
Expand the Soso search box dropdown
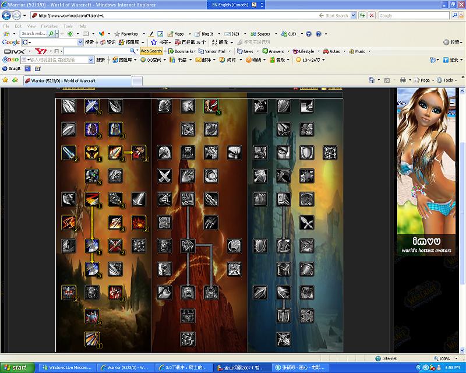(91, 60)
